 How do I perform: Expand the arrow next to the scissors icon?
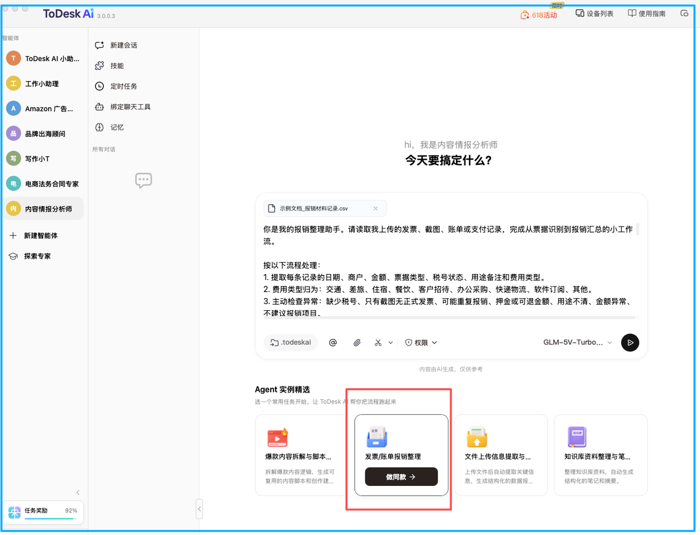tap(390, 343)
